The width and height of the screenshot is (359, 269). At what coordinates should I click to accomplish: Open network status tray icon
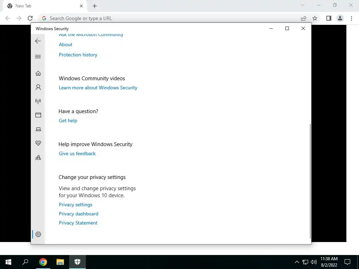305,262
